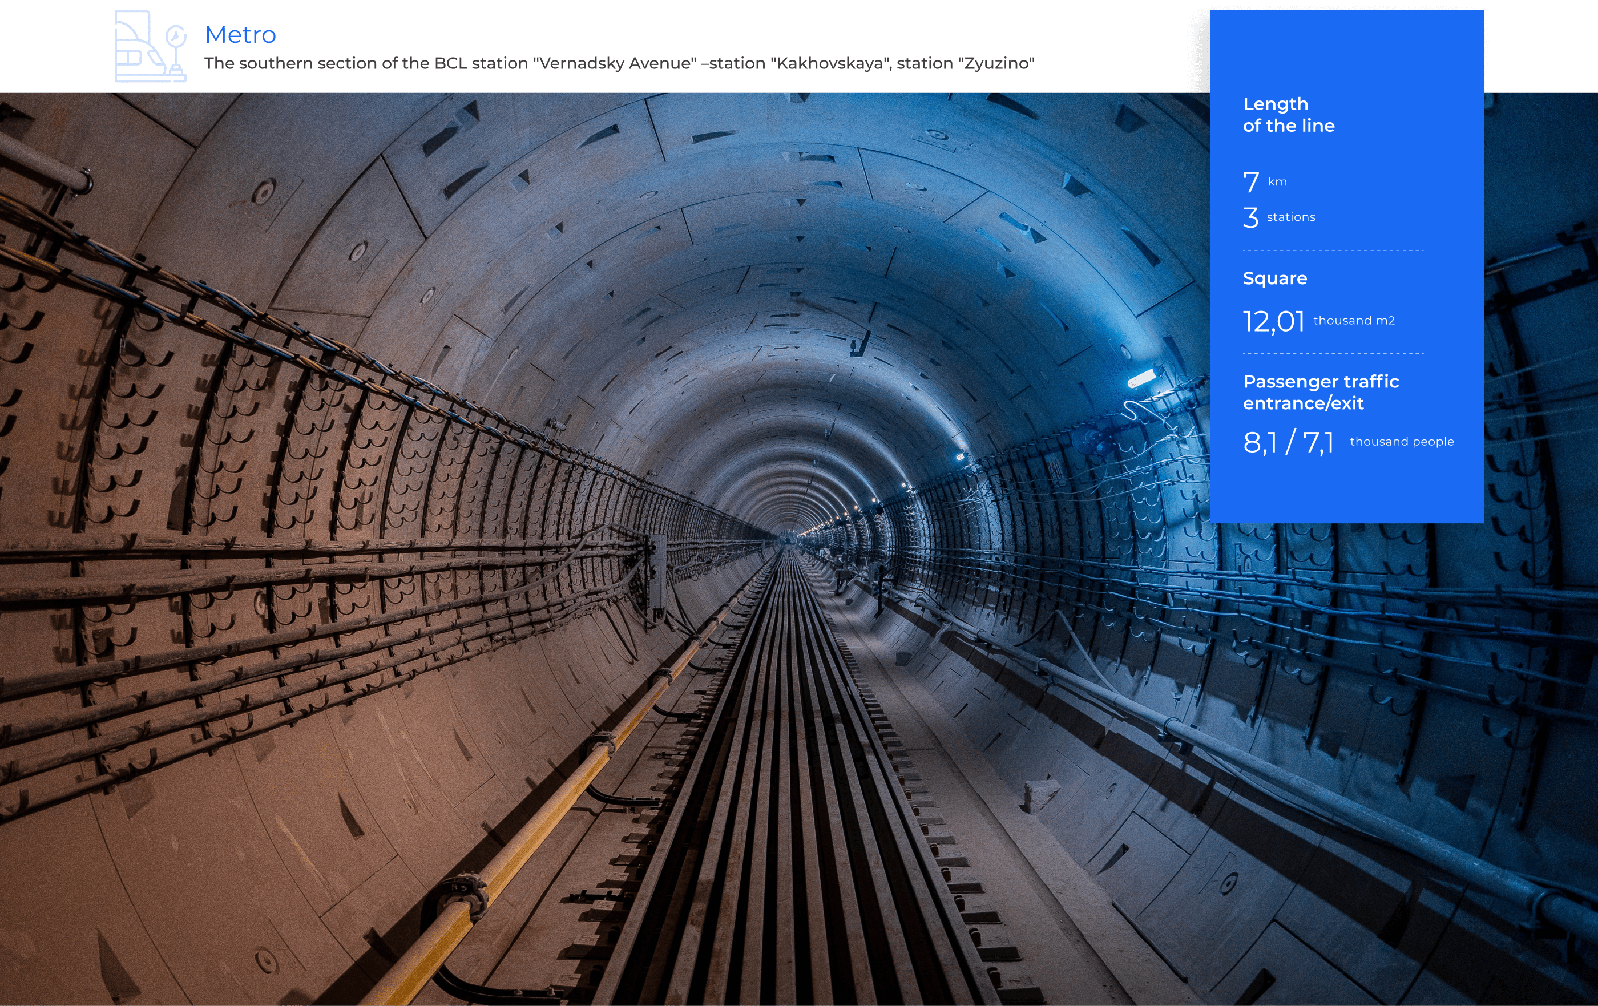Click the dashed divider above Passenger traffic
1598x1006 pixels.
click(1333, 353)
